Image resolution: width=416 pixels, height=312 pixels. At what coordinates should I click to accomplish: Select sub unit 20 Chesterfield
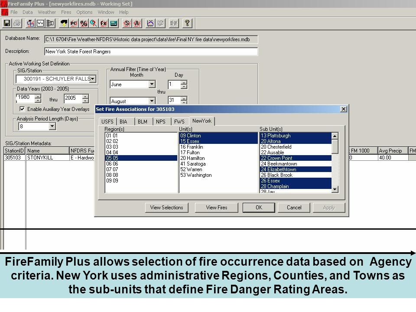[296, 147]
